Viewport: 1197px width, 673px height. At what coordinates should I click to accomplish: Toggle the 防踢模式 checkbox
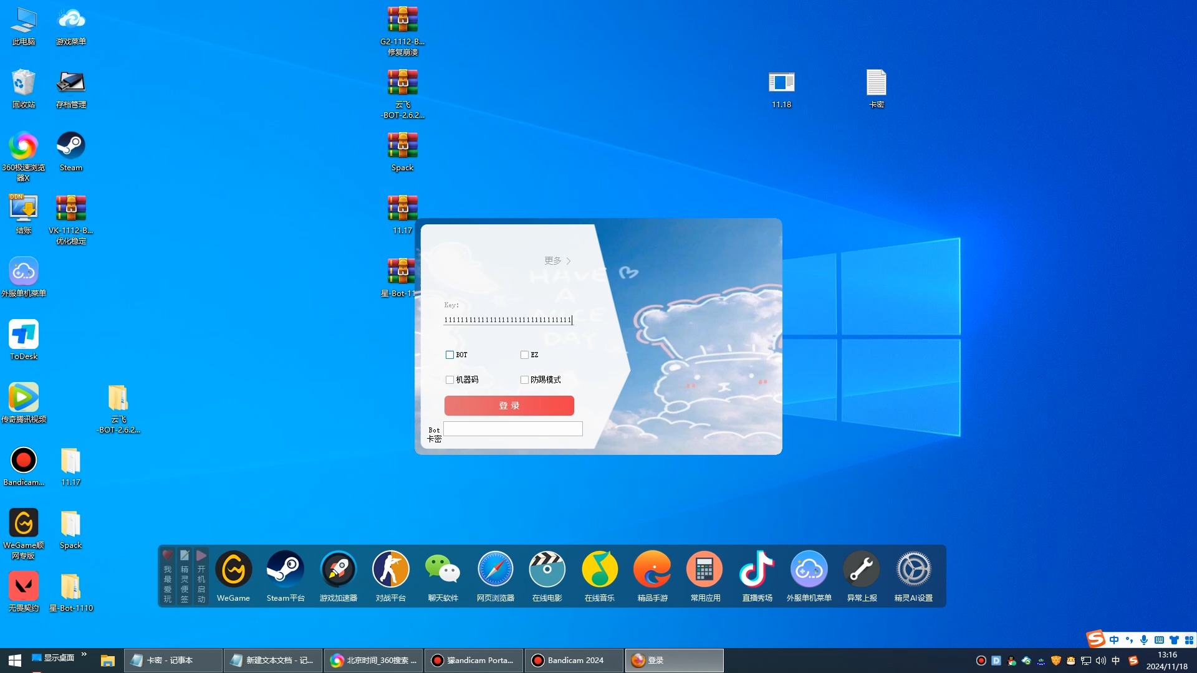tap(524, 379)
